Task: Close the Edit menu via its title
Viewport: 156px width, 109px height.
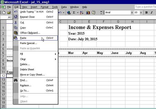Action: [x=16, y=7]
